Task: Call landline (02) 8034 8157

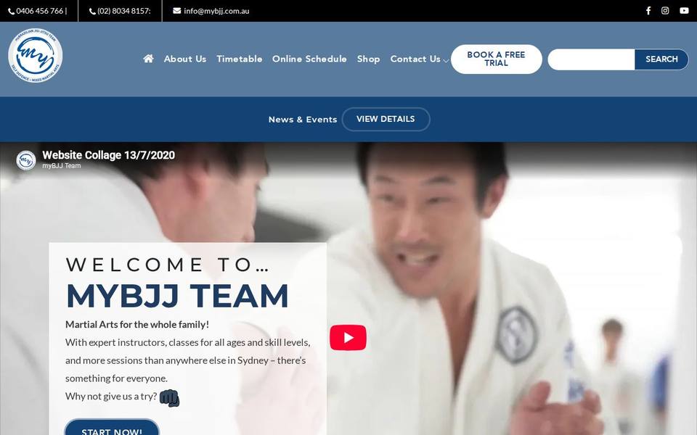Action: click(x=124, y=11)
